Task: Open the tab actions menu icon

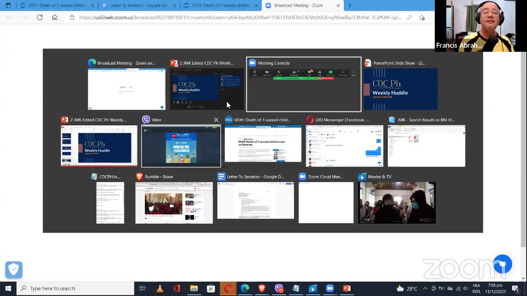Action: coord(8,5)
